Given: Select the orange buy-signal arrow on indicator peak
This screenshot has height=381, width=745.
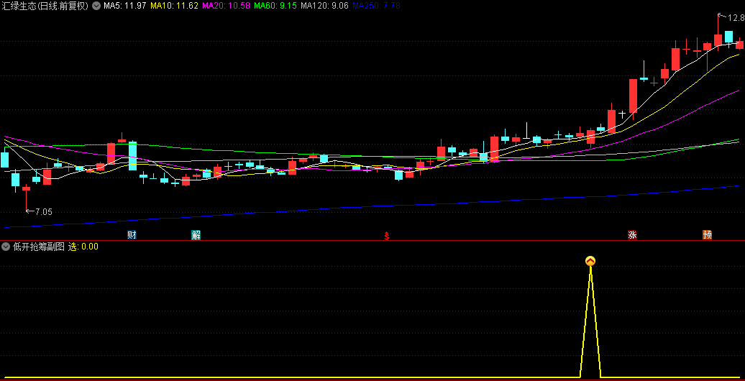Looking at the screenshot, I should (x=590, y=261).
